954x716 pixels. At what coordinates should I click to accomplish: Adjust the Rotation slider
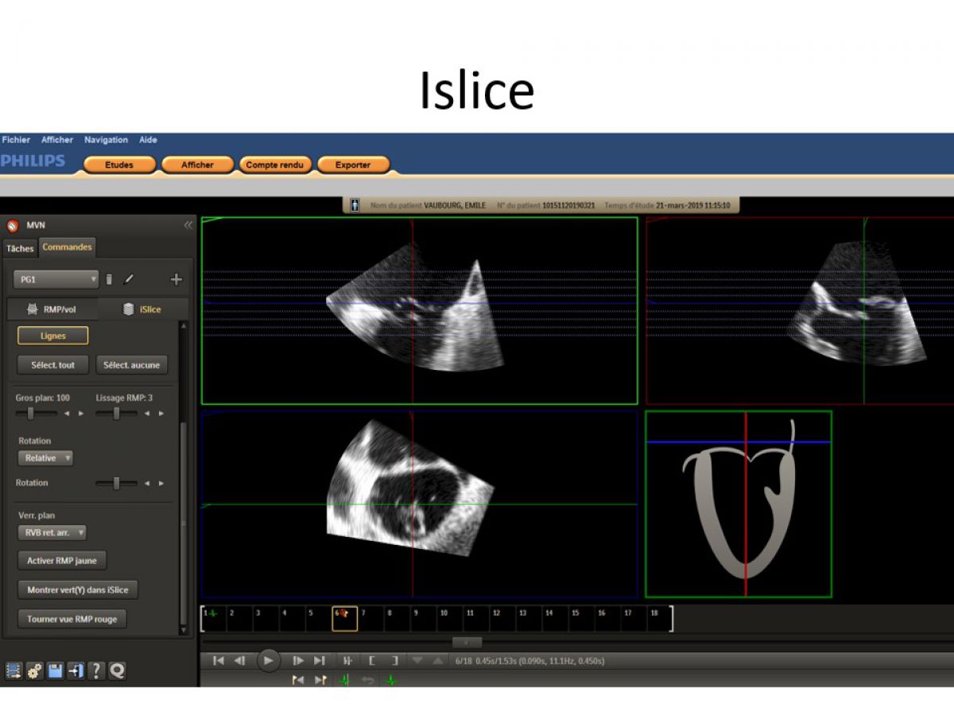coord(116,483)
